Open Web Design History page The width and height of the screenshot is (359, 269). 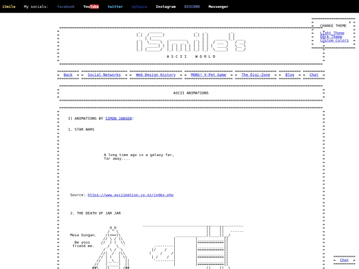[x=156, y=75]
